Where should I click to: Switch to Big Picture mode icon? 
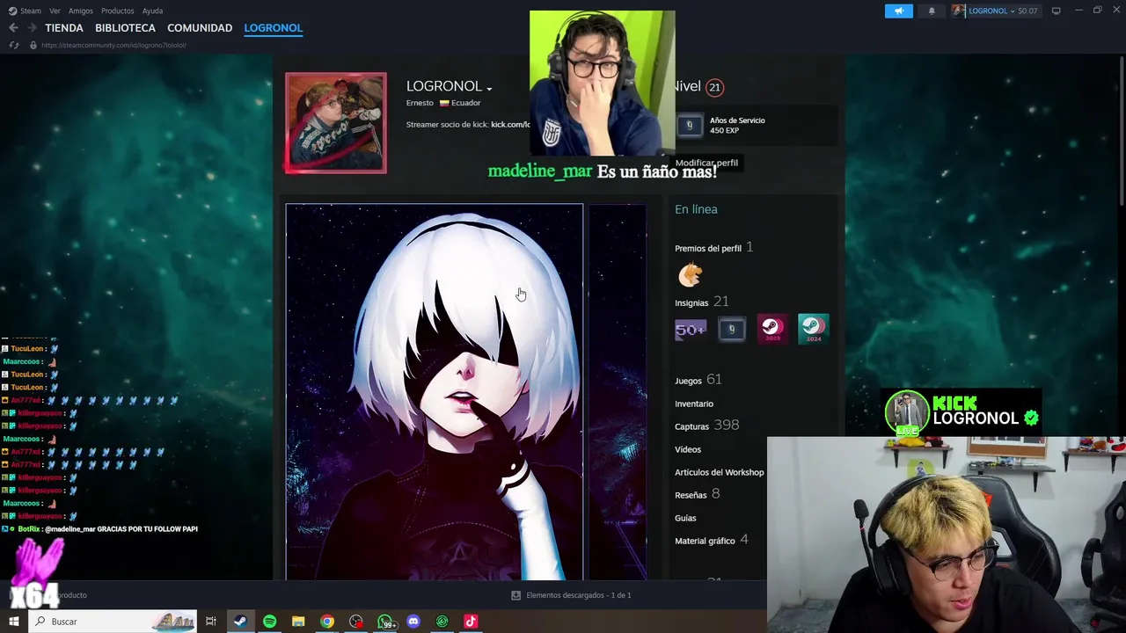[1056, 11]
